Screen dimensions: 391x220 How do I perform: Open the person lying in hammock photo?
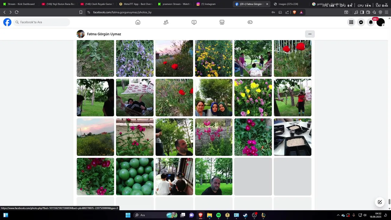[x=135, y=97]
